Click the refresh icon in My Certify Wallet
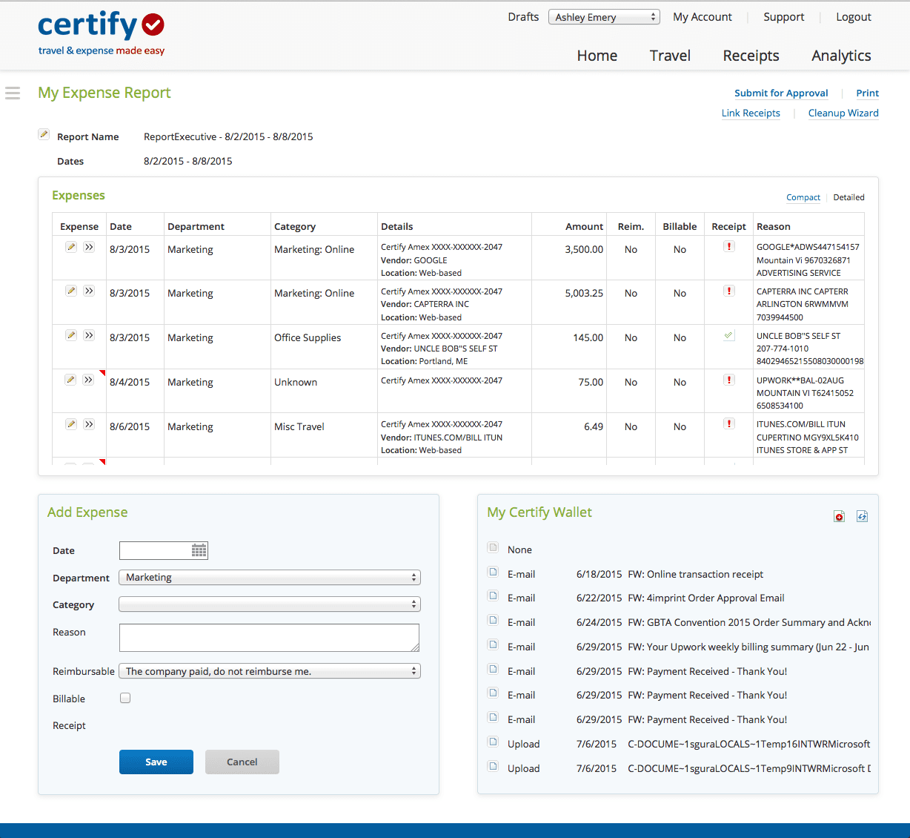 (862, 517)
